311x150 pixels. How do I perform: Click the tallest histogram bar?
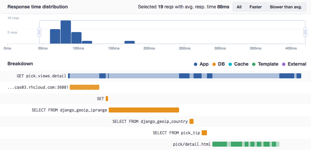(66, 32)
